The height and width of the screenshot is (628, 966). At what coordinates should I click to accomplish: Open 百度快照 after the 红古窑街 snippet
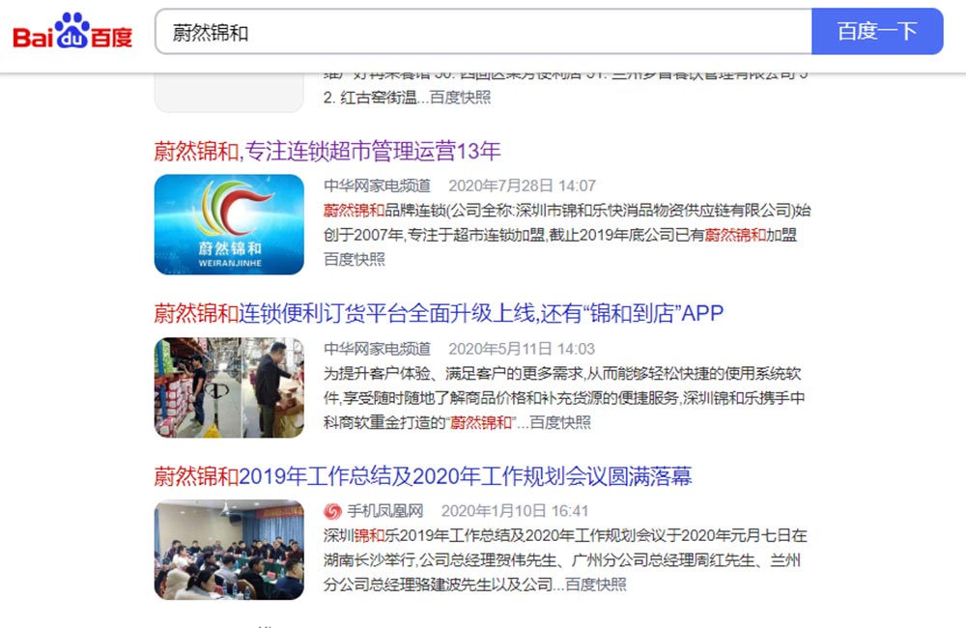click(460, 97)
